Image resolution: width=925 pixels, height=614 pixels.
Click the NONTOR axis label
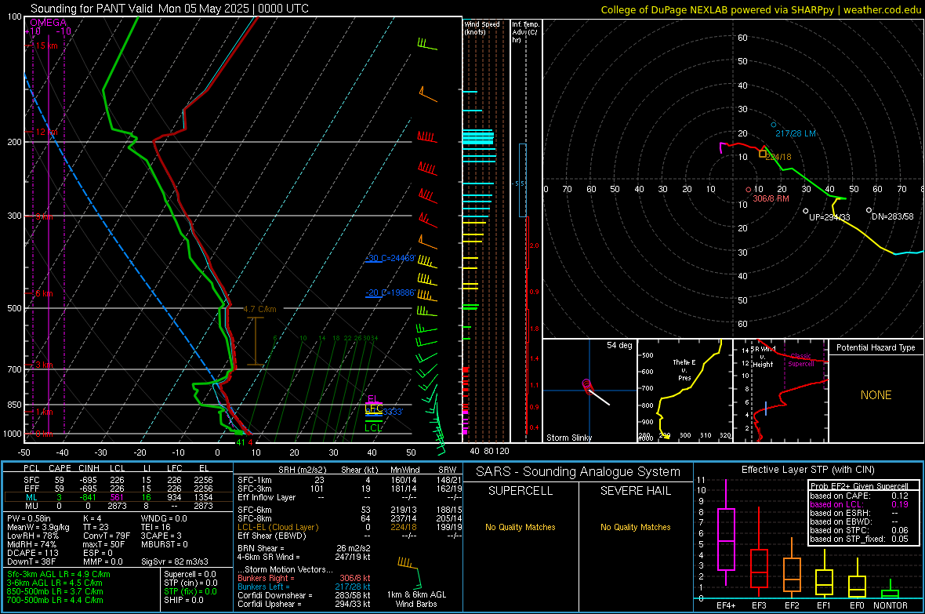click(891, 605)
